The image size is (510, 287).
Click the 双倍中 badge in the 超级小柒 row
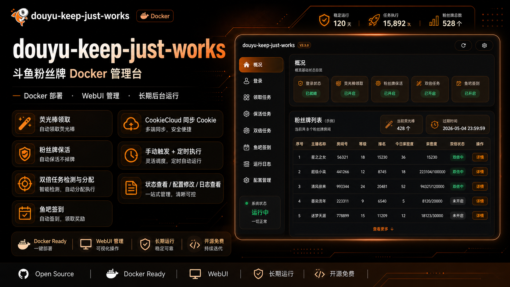click(x=458, y=172)
